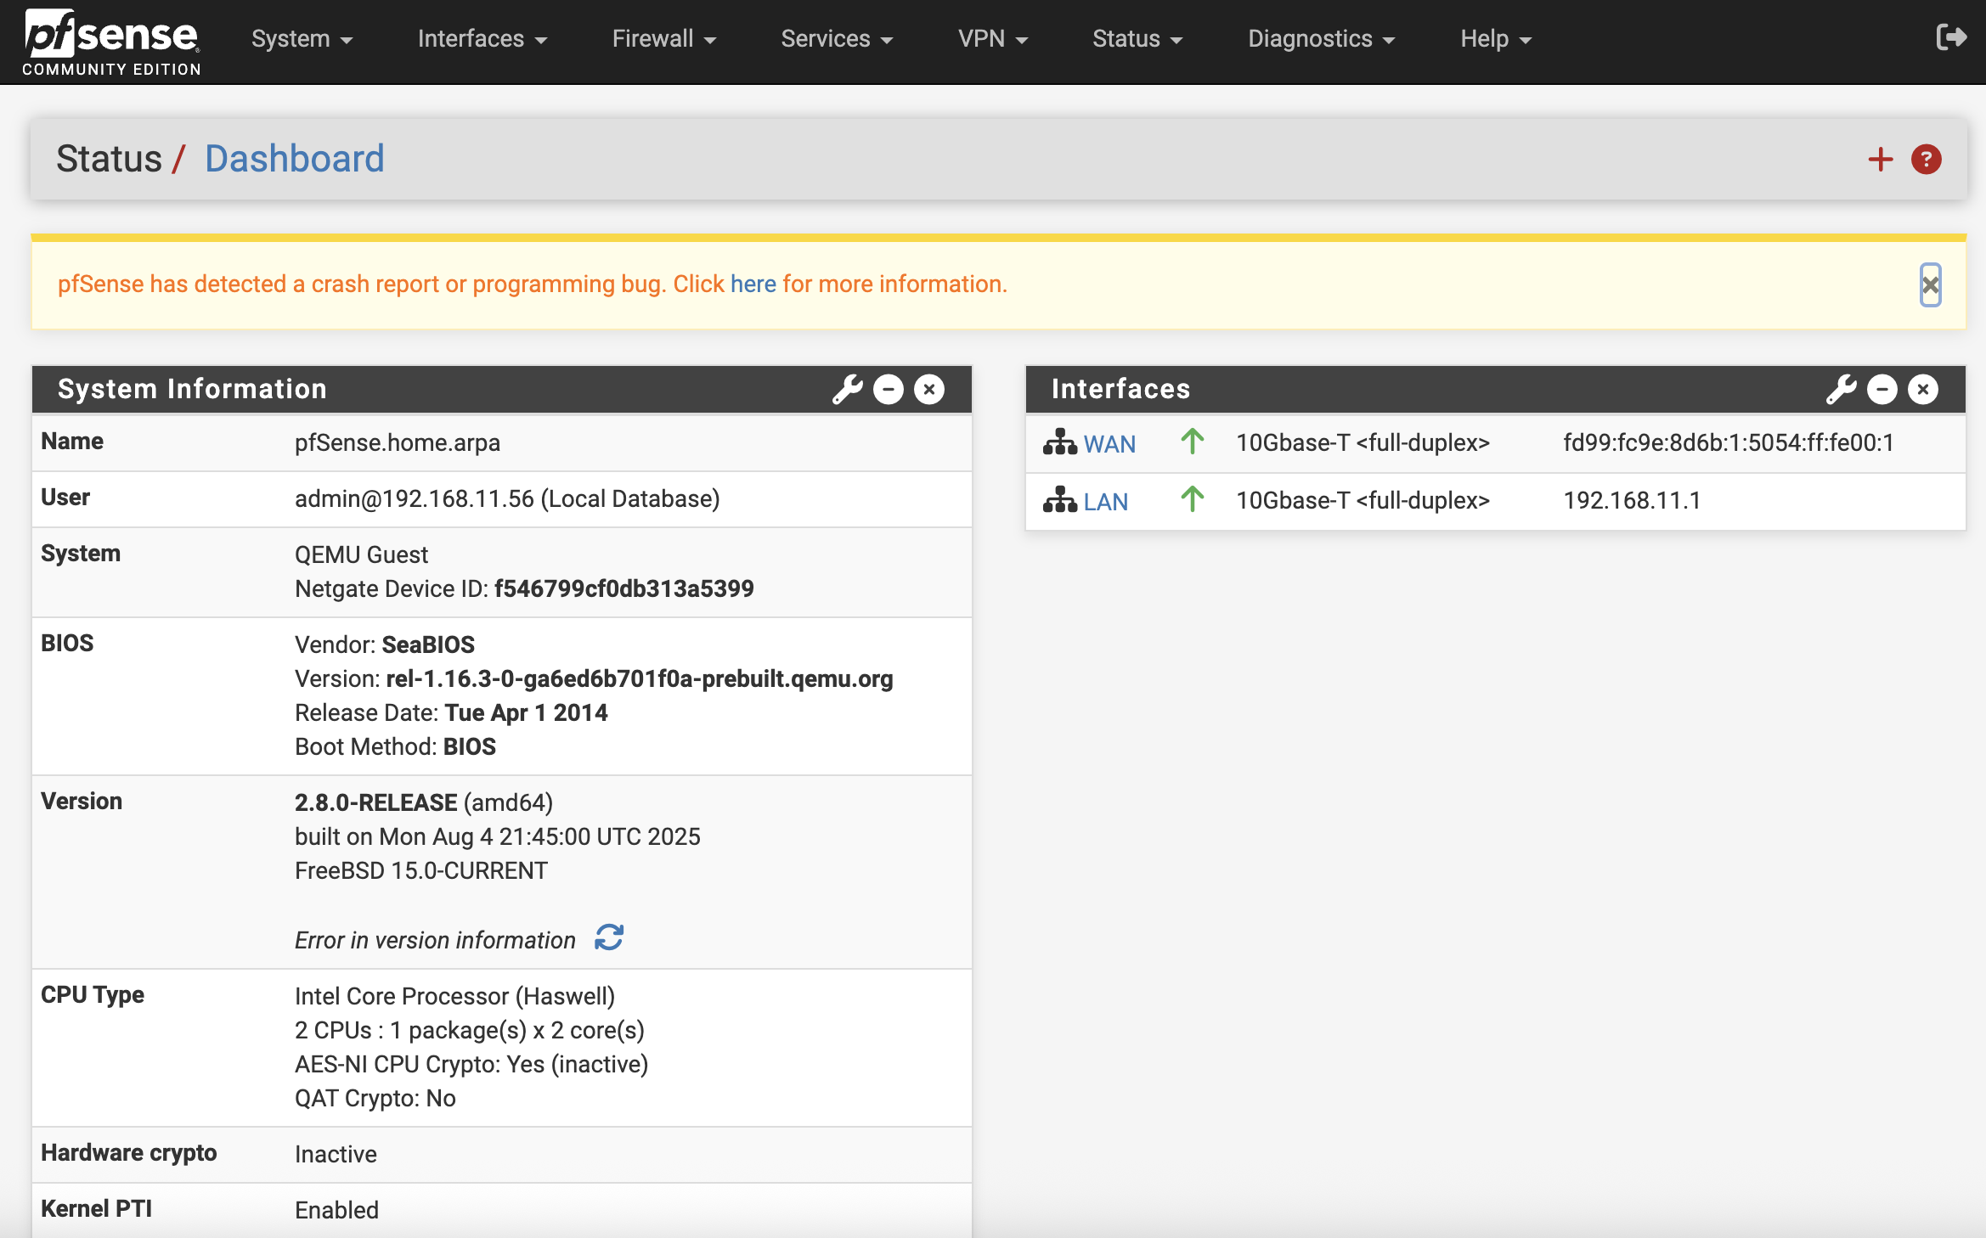This screenshot has height=1238, width=1986.
Task: Click the LAN 10Gbase-T media text
Action: [1363, 500]
